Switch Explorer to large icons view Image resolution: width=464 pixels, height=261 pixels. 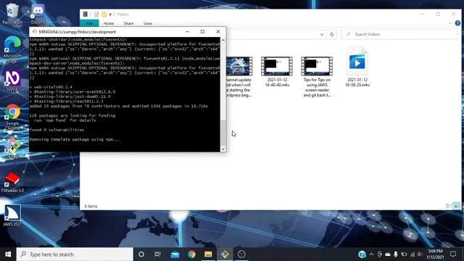click(456, 206)
